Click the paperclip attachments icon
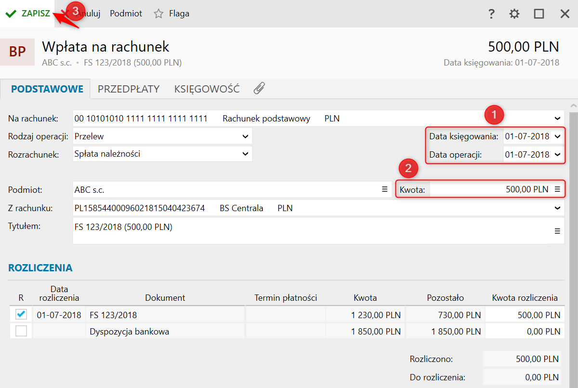Screen dimensions: 578x388 click(259, 89)
